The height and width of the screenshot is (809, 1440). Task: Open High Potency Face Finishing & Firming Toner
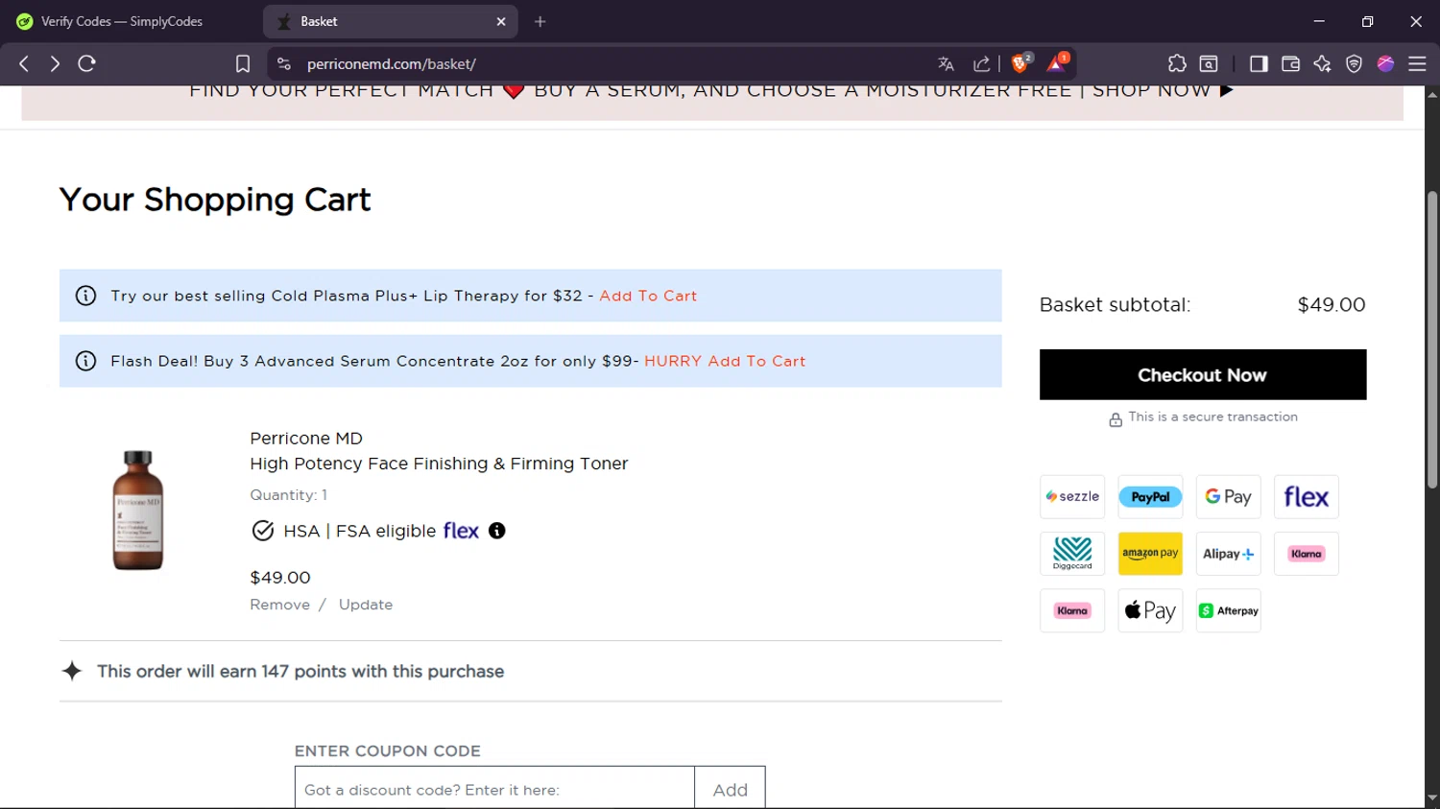point(439,464)
